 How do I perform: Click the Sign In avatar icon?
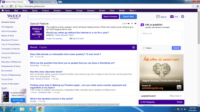(x=158, y=16)
